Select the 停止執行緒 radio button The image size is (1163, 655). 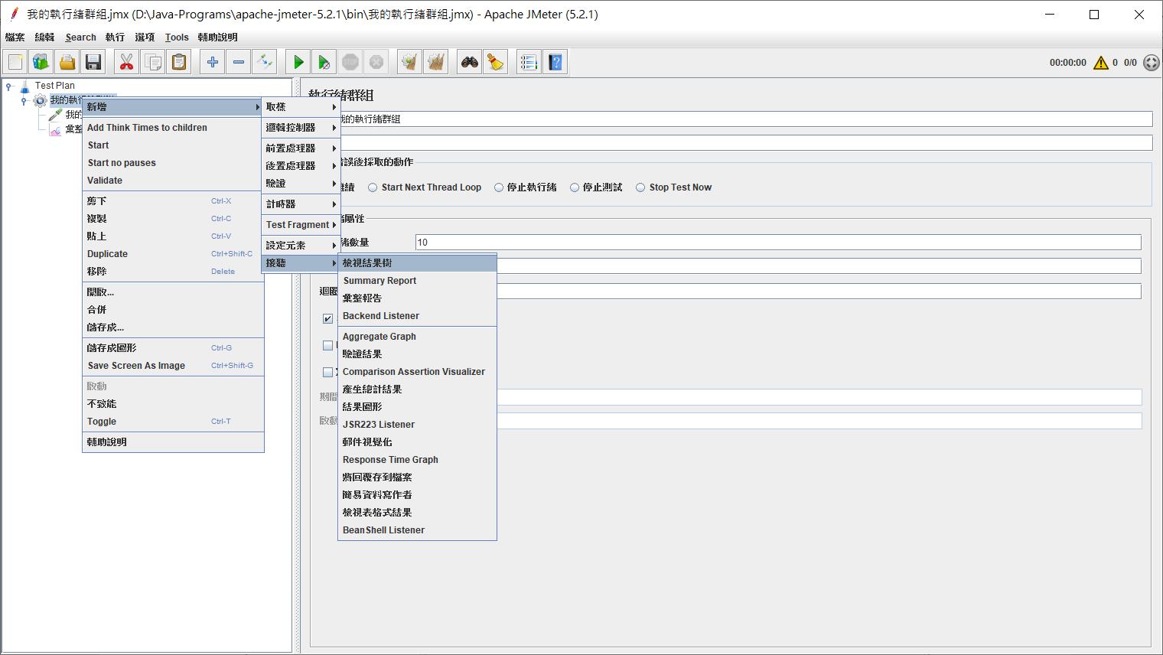coord(499,187)
